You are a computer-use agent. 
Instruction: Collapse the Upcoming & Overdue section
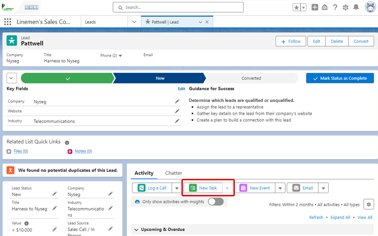tap(137, 230)
